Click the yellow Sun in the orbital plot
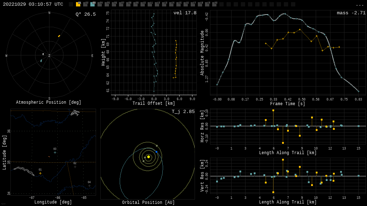Screen dimensions: 367x206 (x=148, y=157)
